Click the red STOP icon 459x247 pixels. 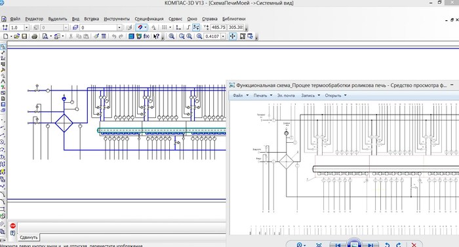tap(12, 225)
